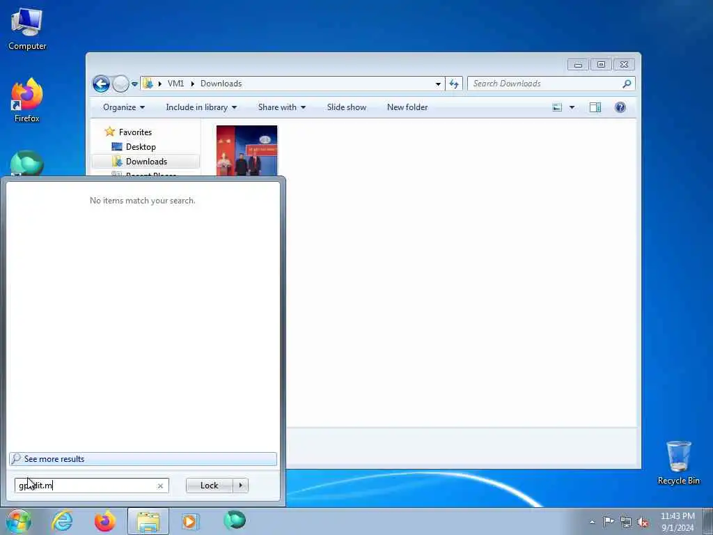Open the partially hidden desktop globe icon
This screenshot has height=535, width=713.
(27, 163)
